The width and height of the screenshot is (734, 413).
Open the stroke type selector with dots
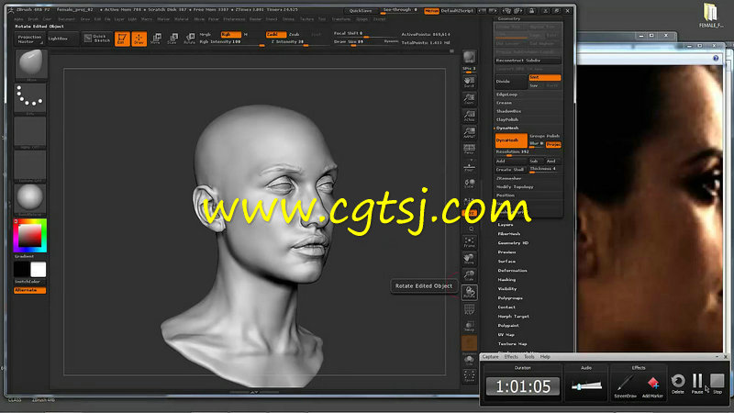30,97
